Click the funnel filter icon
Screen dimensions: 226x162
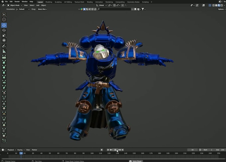pyautogui.click(x=143, y=9)
